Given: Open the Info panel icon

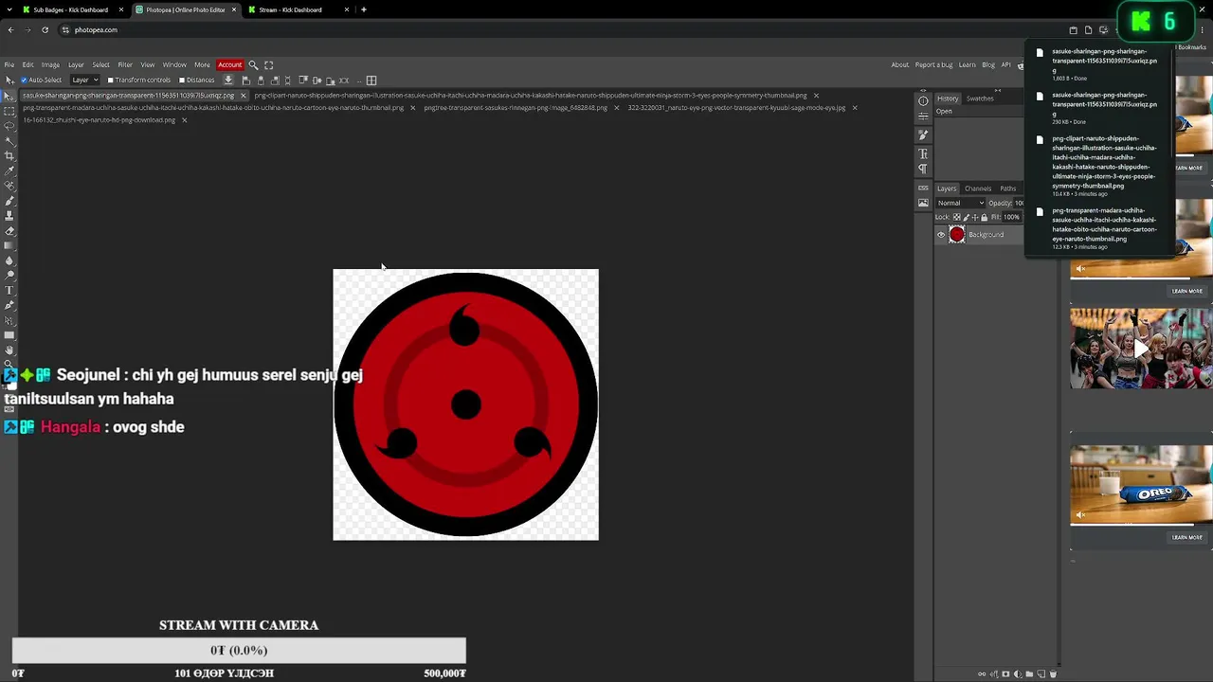Looking at the screenshot, I should click(923, 101).
